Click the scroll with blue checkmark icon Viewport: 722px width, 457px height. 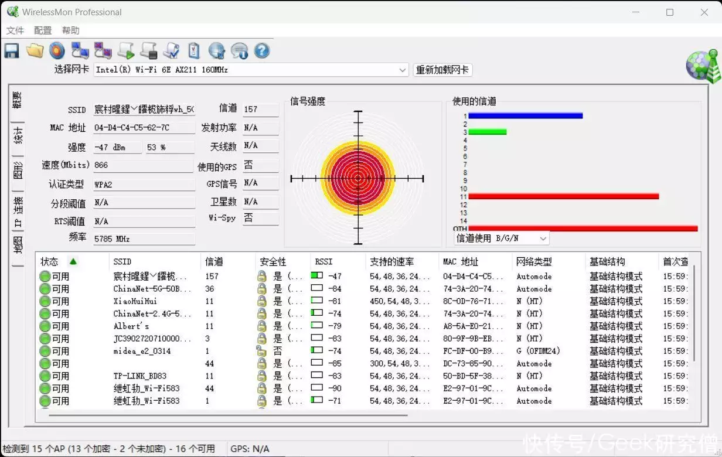(x=171, y=51)
